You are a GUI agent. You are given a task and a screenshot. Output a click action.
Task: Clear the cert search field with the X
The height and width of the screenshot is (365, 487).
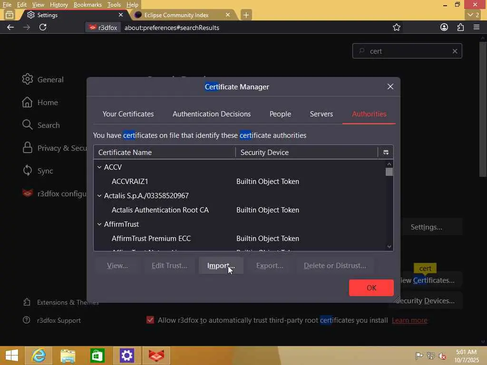tap(455, 51)
